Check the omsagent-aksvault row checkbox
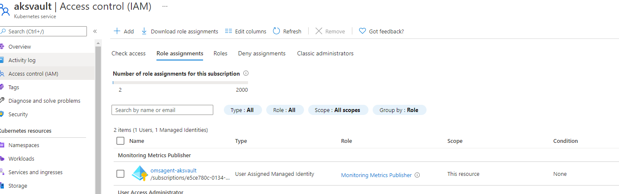The image size is (619, 194). [x=120, y=174]
